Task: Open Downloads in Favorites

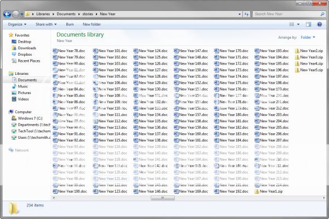Action: (27, 48)
